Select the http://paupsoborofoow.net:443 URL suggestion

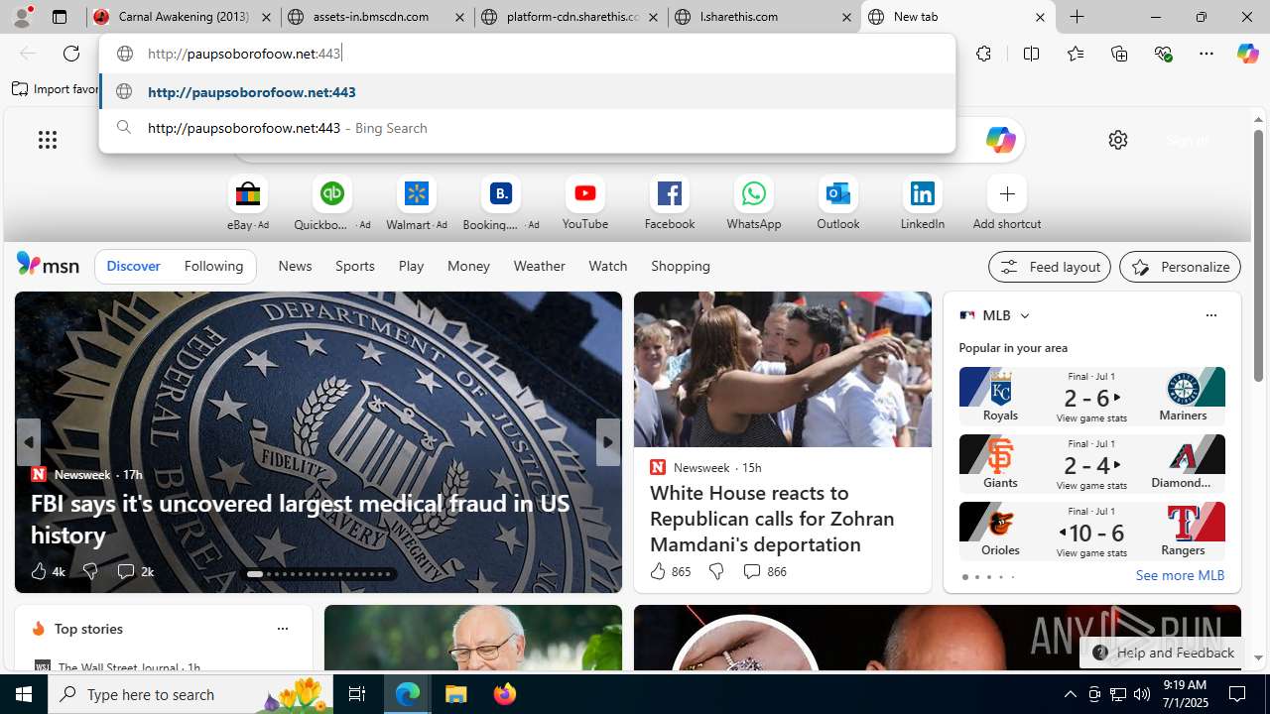(527, 92)
